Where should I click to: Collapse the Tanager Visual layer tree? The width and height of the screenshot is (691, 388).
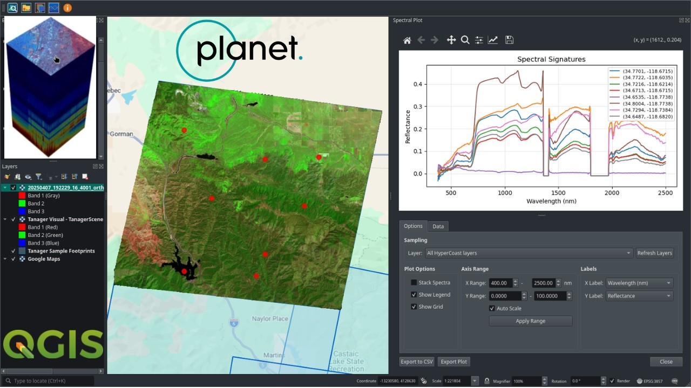tap(5, 219)
